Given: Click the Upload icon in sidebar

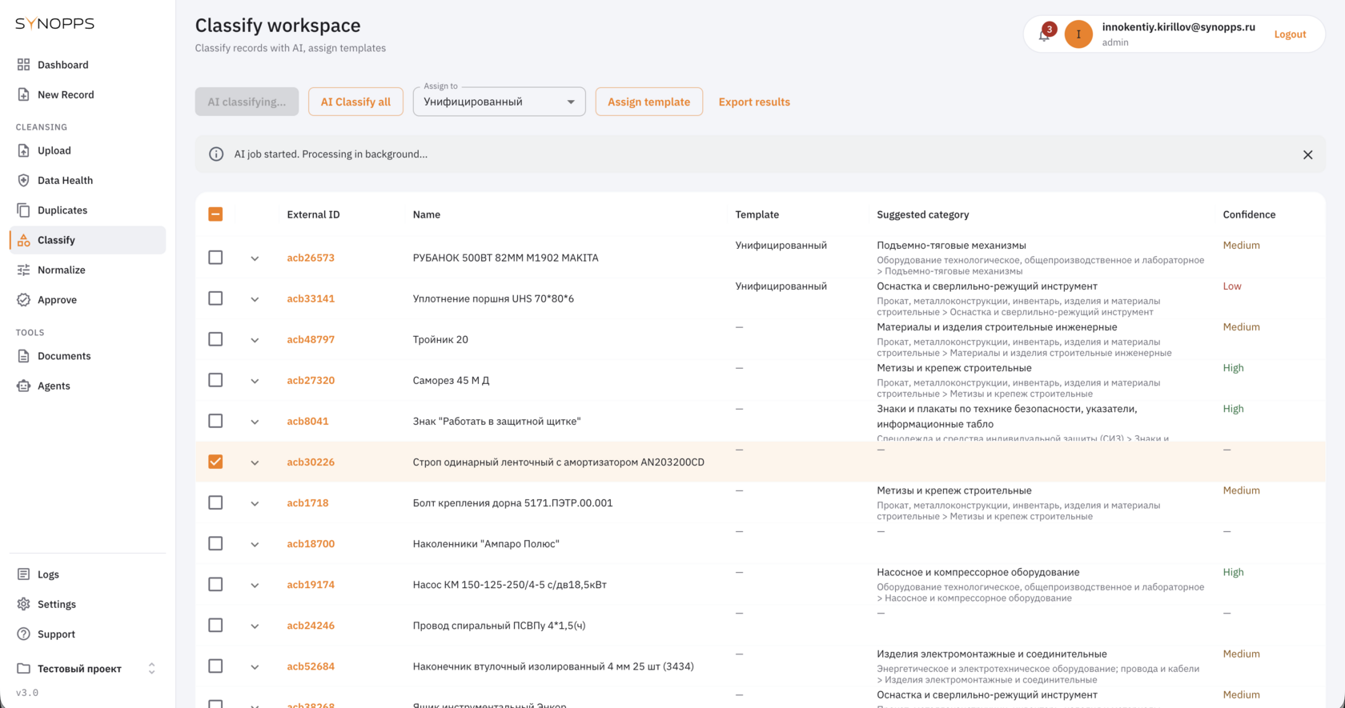Looking at the screenshot, I should click(23, 150).
